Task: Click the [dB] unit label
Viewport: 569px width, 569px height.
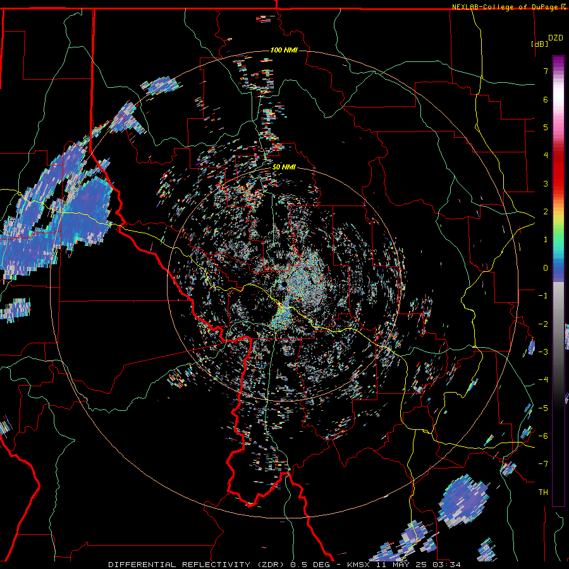Action: [540, 44]
